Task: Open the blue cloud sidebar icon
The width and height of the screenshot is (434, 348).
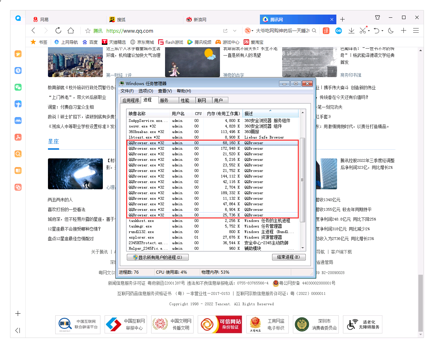Action: pyautogui.click(x=18, y=121)
